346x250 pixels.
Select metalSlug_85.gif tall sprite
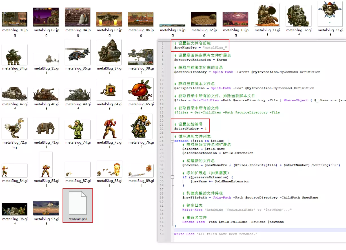(46, 164)
